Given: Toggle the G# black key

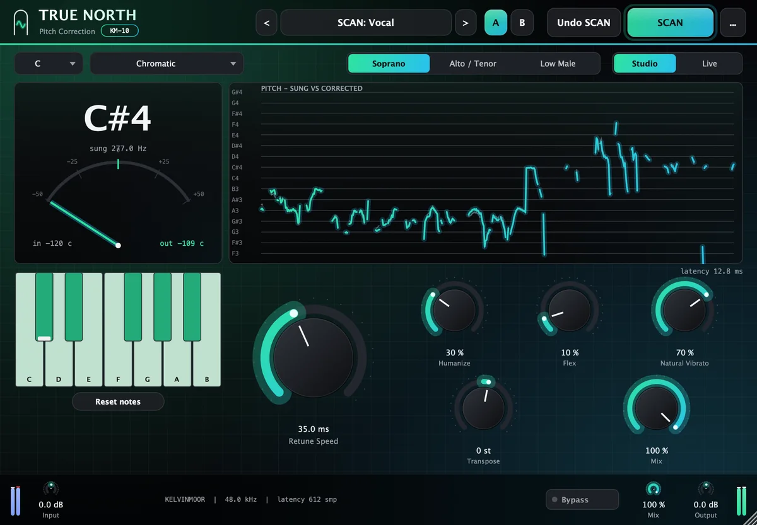Looking at the screenshot, I should point(163,307).
